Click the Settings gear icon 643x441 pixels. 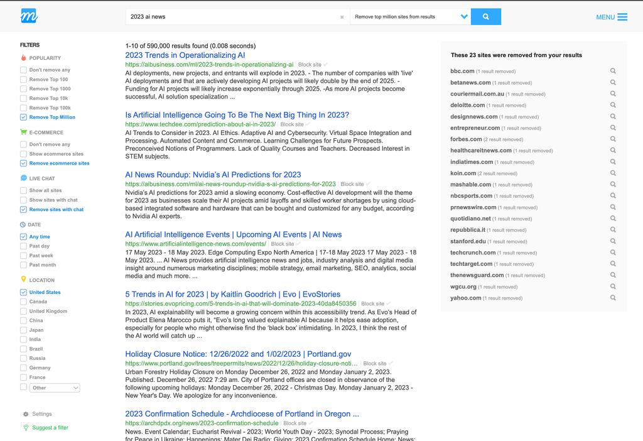tap(26, 414)
